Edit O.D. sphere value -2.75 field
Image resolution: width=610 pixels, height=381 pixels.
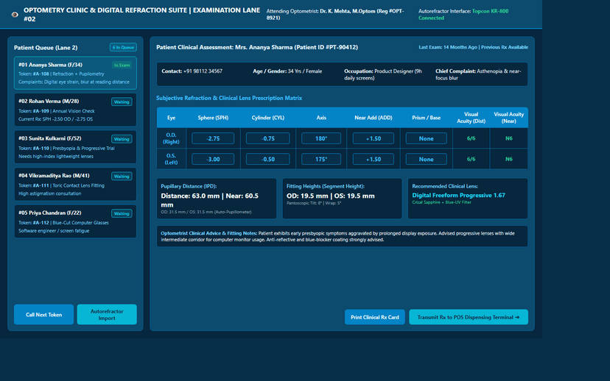[213, 139]
